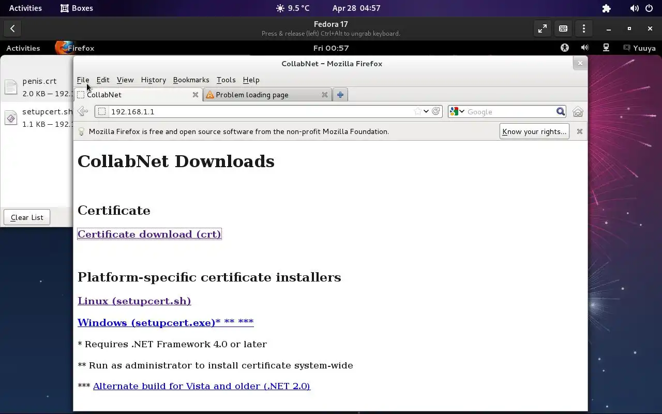
Task: Open Alternate build for Vista link
Action: coord(202,386)
